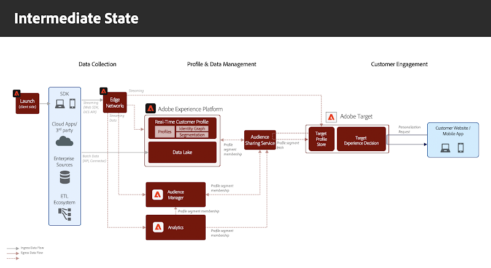Click the Adobe logo beside Adobe Experience Platform
Screen dimensions: 491x268
click(x=150, y=109)
